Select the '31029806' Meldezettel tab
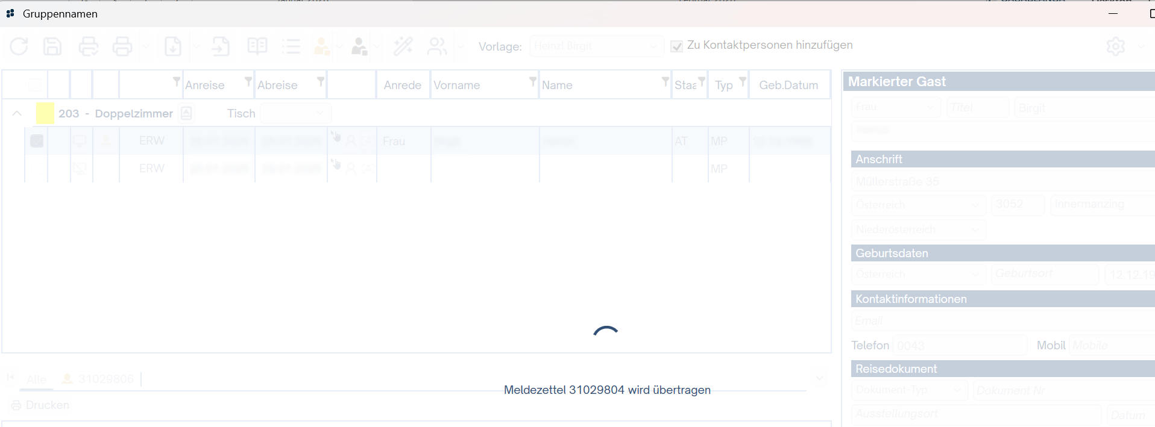1155x427 pixels. [98, 379]
